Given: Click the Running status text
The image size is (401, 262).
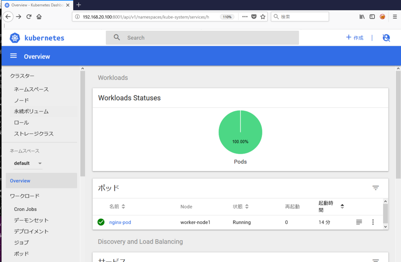Looking at the screenshot, I should tap(242, 222).
